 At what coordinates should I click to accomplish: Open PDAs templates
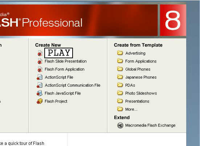pyautogui.click(x=130, y=85)
